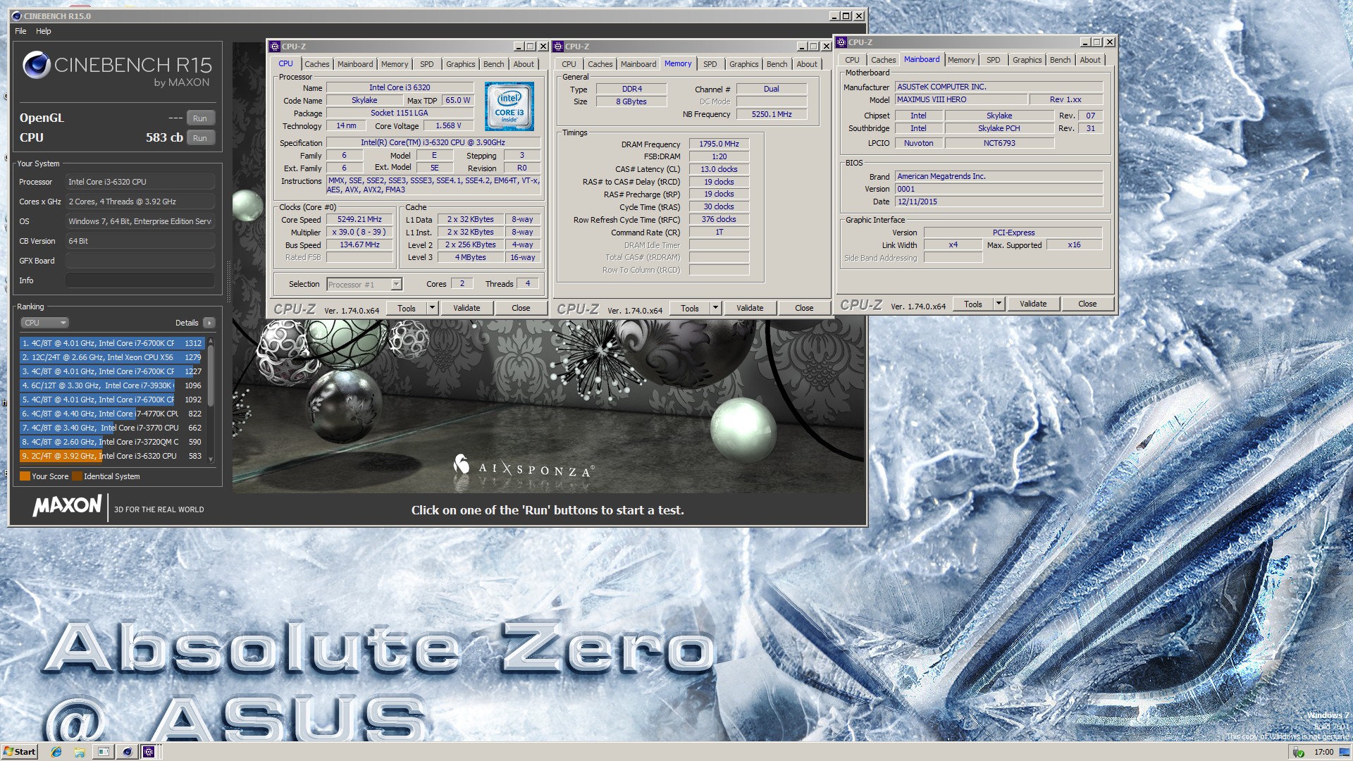Screen dimensions: 1353x761
Task: Switch to Bench tab in first CPU-Z window
Action: coord(494,64)
